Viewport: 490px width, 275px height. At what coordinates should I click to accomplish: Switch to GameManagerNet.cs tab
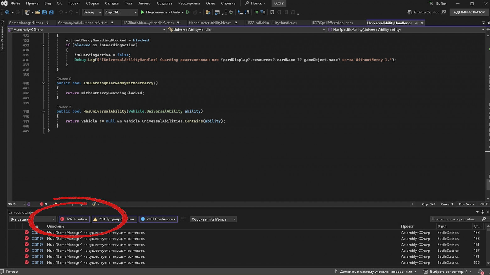click(26, 23)
